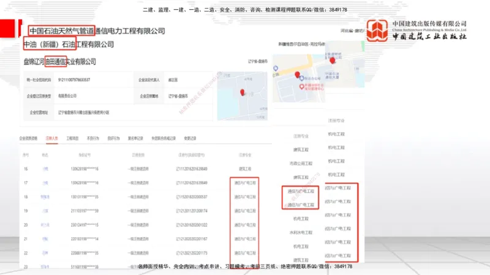The height and width of the screenshot is (275, 490).
Task: Open the name link in row 19
Action: click(45, 211)
